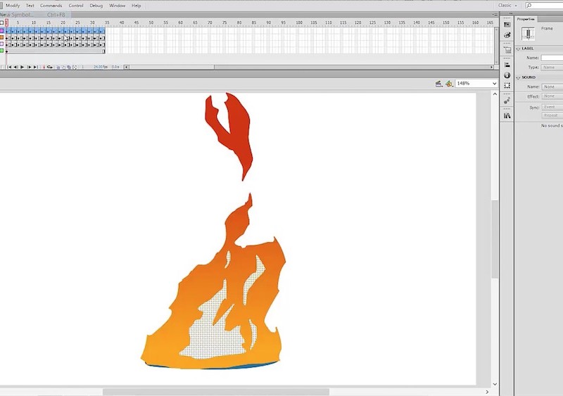Click the Edit Symbols icon
This screenshot has height=396, width=563.
point(448,83)
